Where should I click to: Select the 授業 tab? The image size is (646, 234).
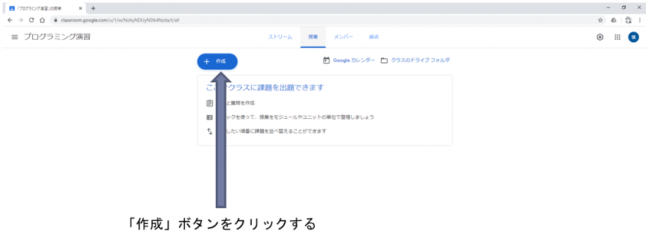(313, 37)
